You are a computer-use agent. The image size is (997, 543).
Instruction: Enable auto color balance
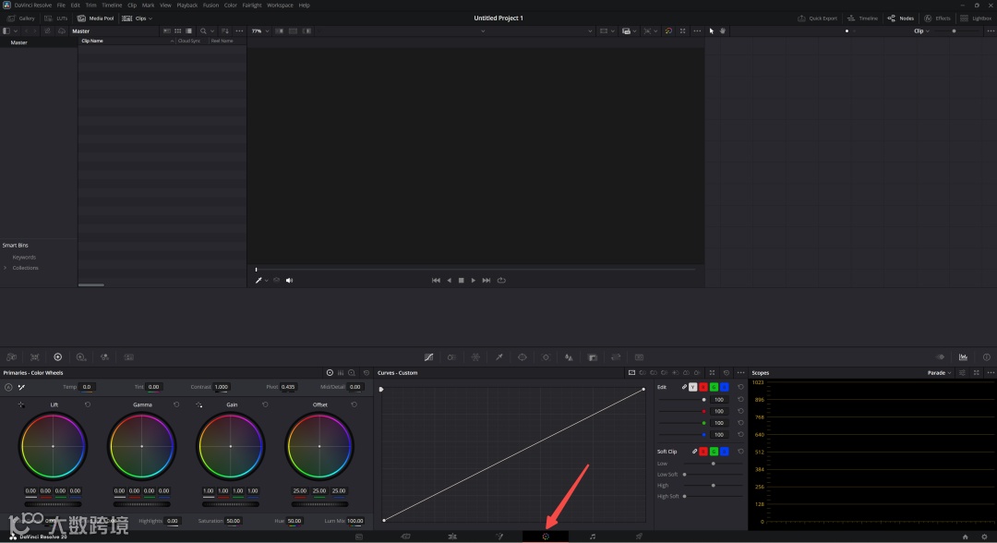coord(8,387)
